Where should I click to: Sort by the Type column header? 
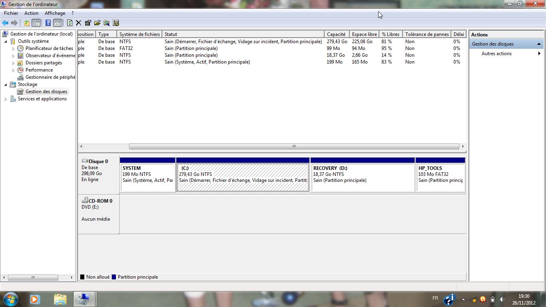tap(106, 34)
